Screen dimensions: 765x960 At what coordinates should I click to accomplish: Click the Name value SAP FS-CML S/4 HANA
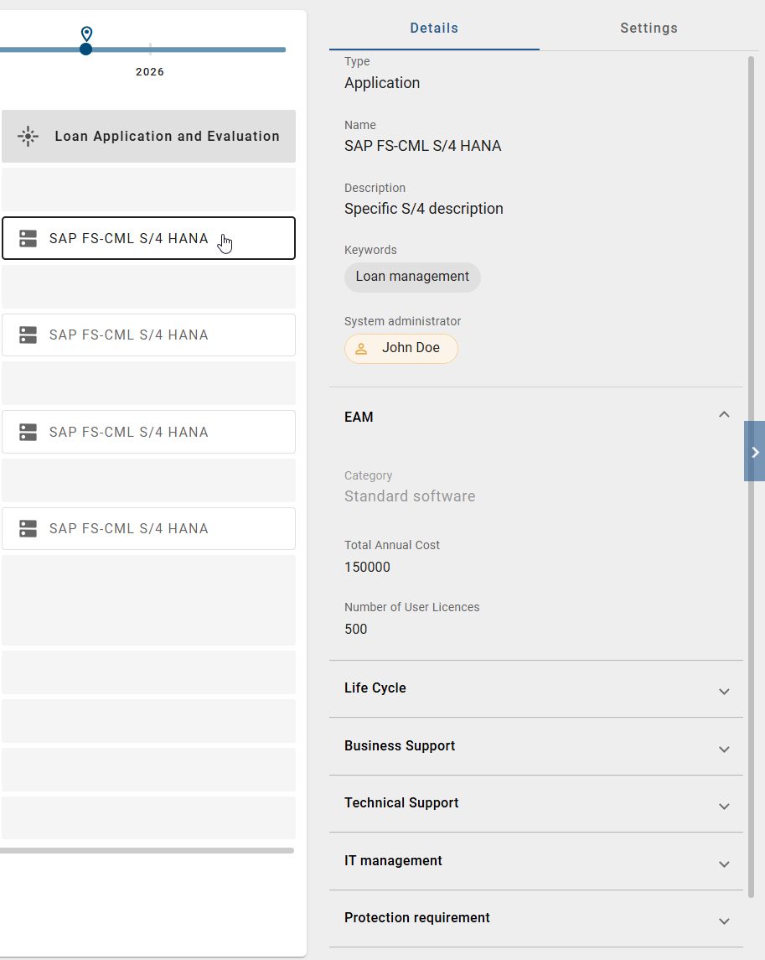pos(422,146)
